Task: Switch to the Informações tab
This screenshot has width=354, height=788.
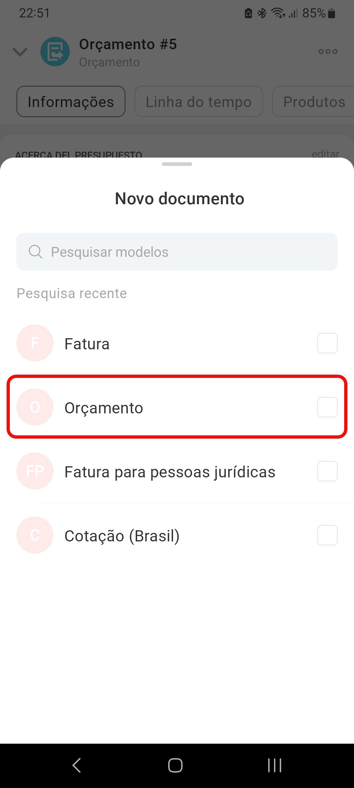Action: [71, 102]
